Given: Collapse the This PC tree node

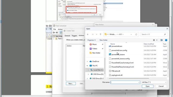Looking at the screenshot, I should point(87,66).
